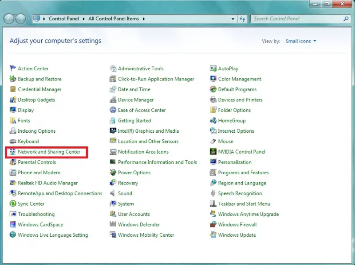Expand the Control Panel breadcrumb arrow

83,19
